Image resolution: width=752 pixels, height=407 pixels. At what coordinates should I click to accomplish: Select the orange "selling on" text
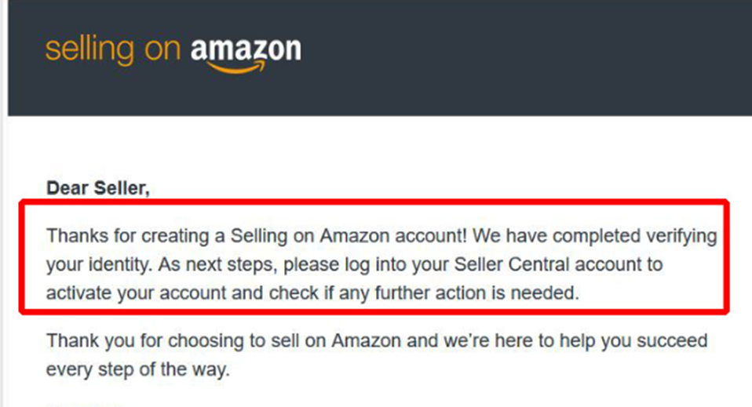click(x=113, y=50)
